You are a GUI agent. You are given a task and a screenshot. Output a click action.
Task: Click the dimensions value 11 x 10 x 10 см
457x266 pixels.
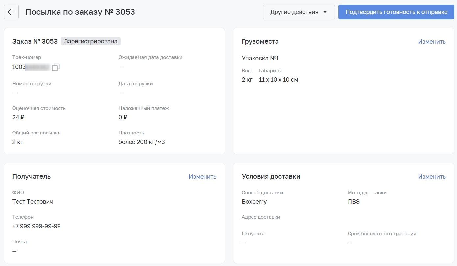tap(278, 80)
